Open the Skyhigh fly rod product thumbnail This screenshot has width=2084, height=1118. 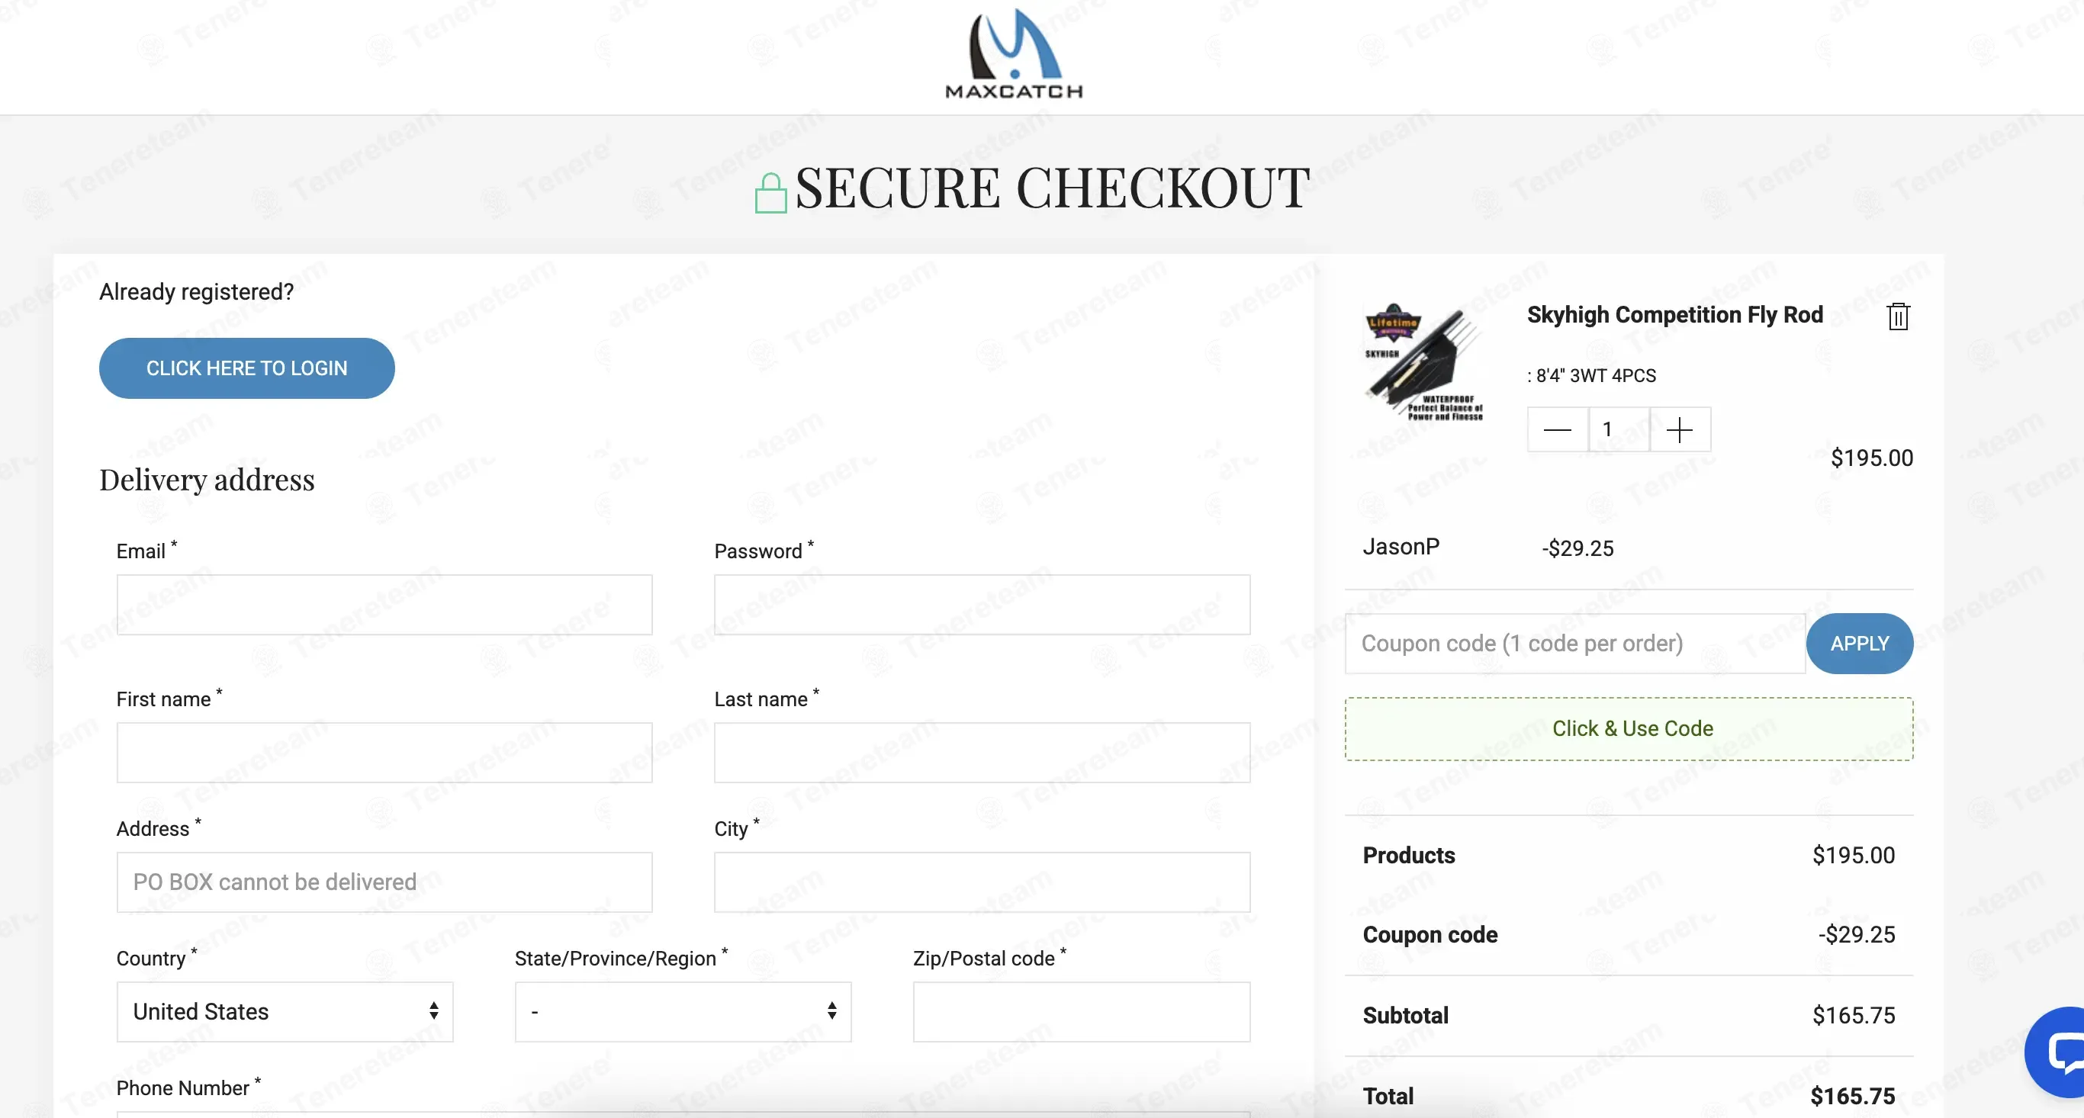coord(1424,361)
